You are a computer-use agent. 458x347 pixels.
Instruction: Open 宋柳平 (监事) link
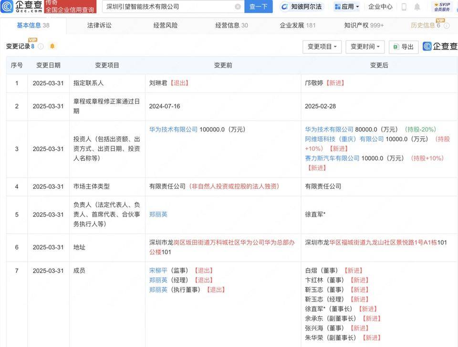point(158,271)
